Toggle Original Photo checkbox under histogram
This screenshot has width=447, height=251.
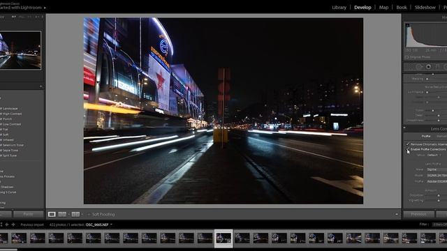coord(406,57)
